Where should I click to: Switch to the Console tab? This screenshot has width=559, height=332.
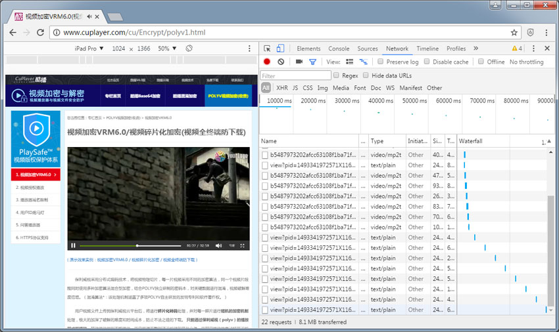pos(339,49)
